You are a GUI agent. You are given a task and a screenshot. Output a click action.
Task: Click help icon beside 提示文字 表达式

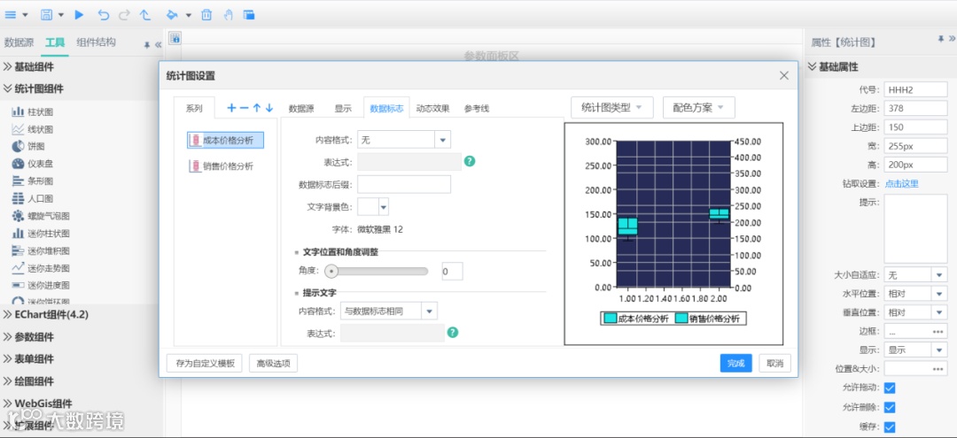[x=452, y=333]
